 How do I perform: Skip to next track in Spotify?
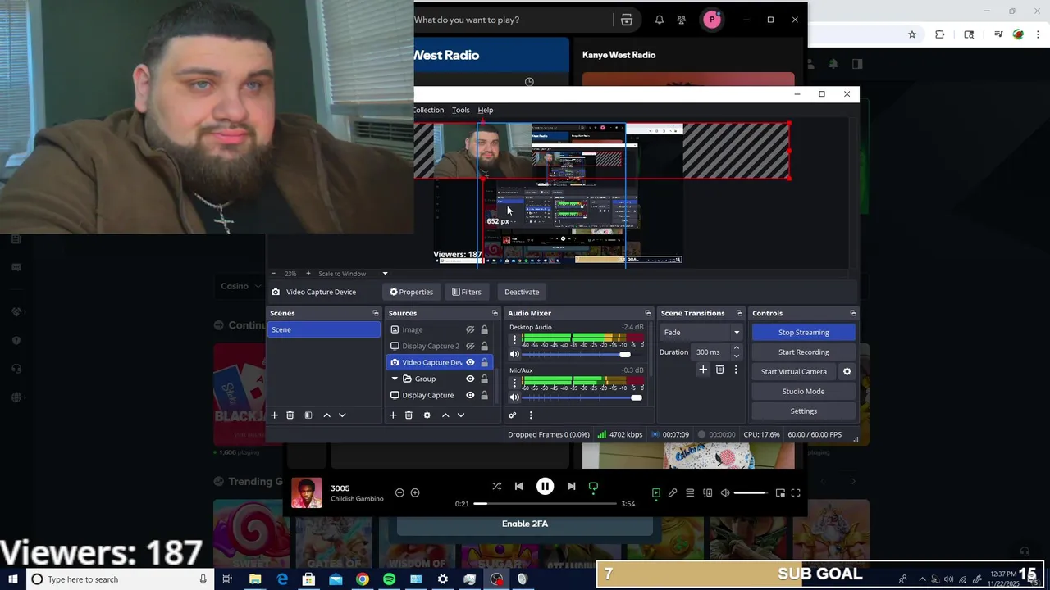571,487
